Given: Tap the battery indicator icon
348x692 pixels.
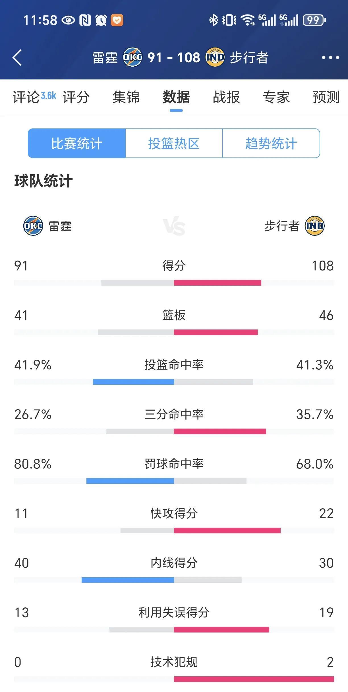Looking at the screenshot, I should pos(314,20).
